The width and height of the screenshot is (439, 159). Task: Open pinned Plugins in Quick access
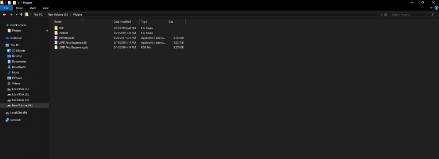[x=17, y=31]
